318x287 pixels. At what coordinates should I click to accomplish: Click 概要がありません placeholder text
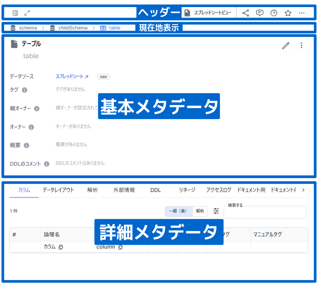point(71,145)
